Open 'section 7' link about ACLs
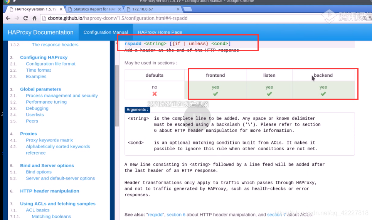372x220 pixels. pos(276,215)
